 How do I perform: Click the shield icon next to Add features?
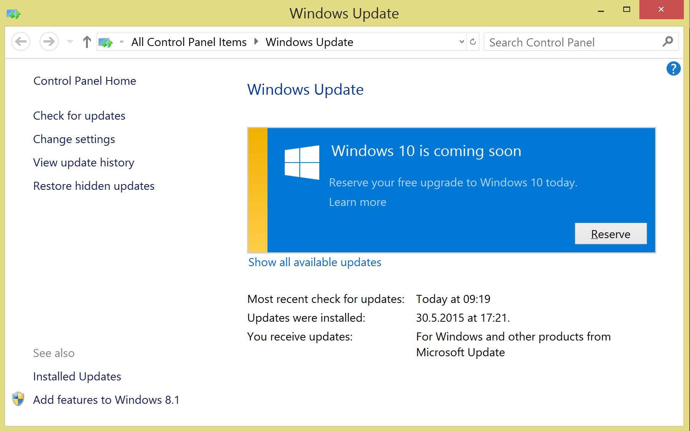pyautogui.click(x=18, y=399)
